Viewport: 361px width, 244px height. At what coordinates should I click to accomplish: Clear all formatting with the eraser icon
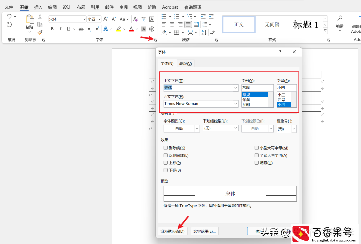click(136, 19)
